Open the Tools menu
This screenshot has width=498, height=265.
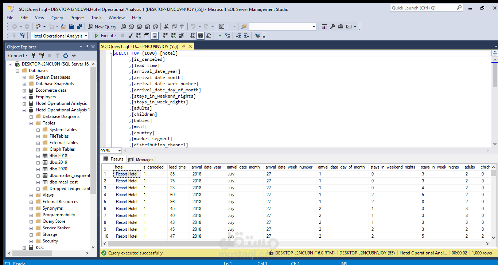pyautogui.click(x=96, y=17)
